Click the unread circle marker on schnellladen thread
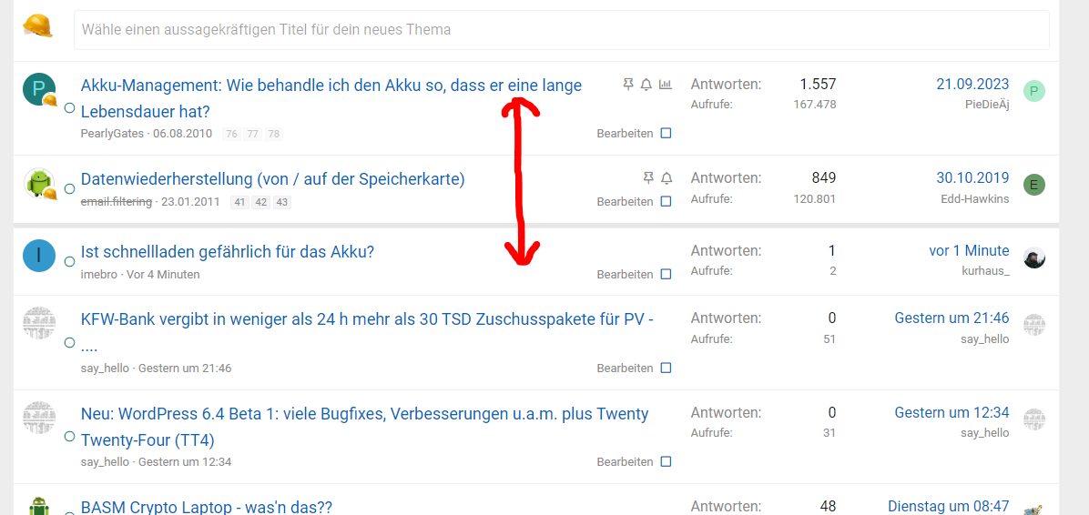Image resolution: width=1089 pixels, height=515 pixels. click(x=69, y=262)
